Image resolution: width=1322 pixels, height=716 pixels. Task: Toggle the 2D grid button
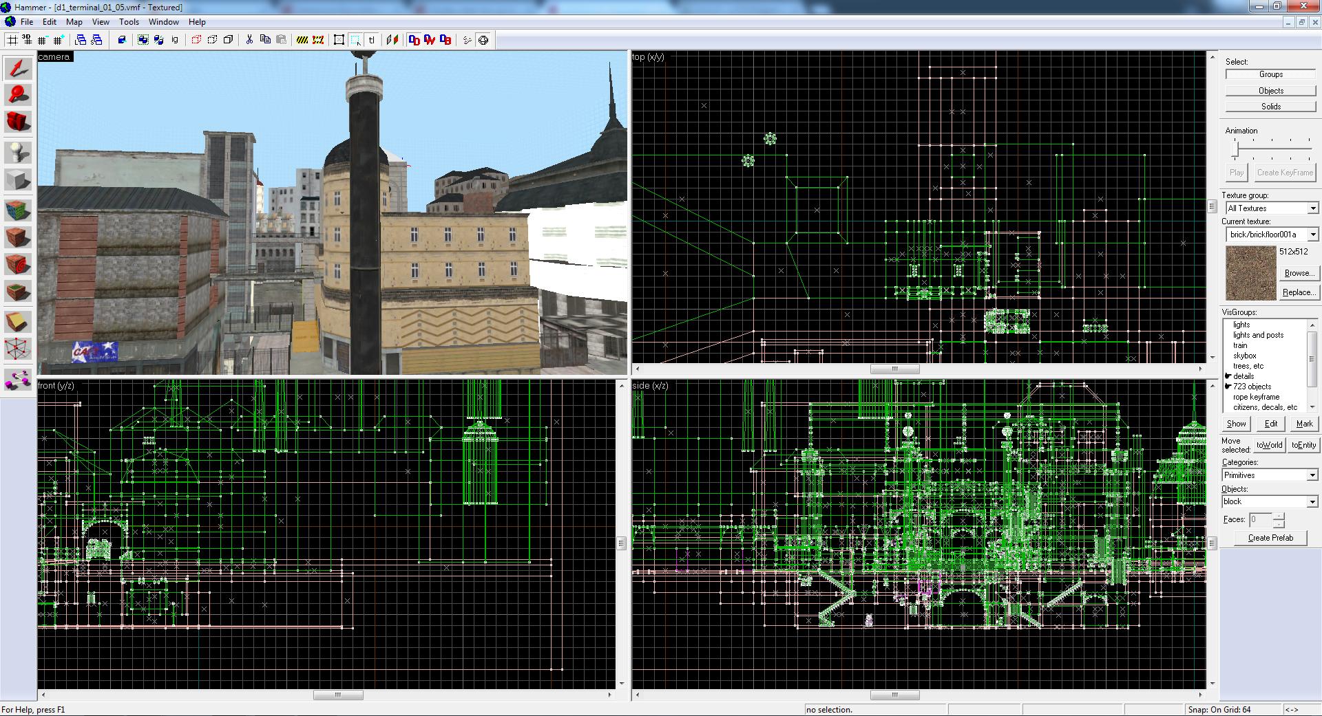12,40
